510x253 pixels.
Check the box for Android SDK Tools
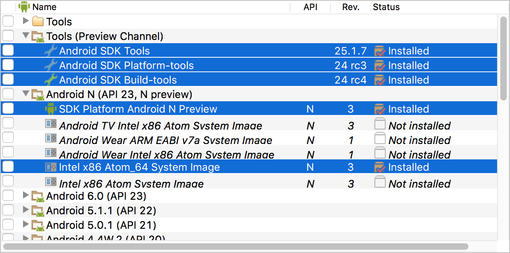(8, 51)
